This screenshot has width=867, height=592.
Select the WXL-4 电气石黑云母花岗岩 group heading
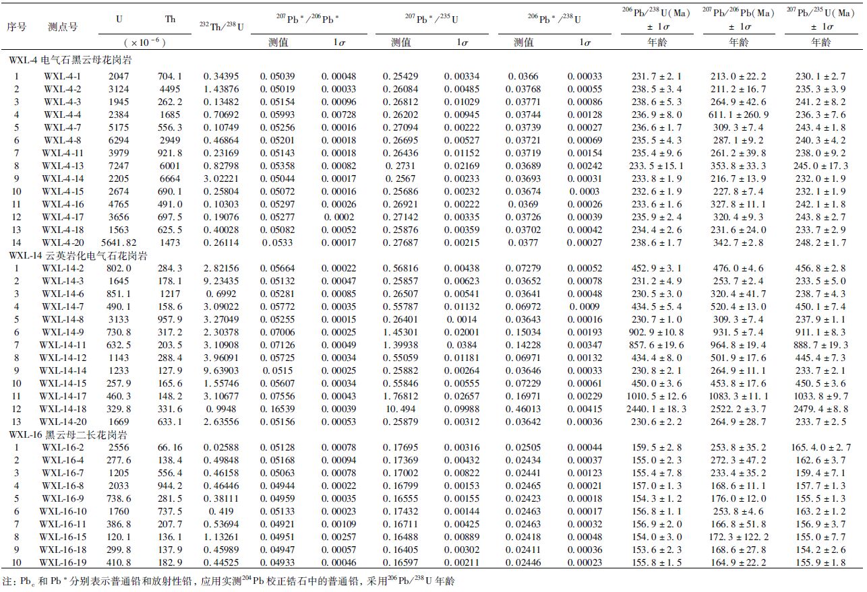(x=69, y=60)
